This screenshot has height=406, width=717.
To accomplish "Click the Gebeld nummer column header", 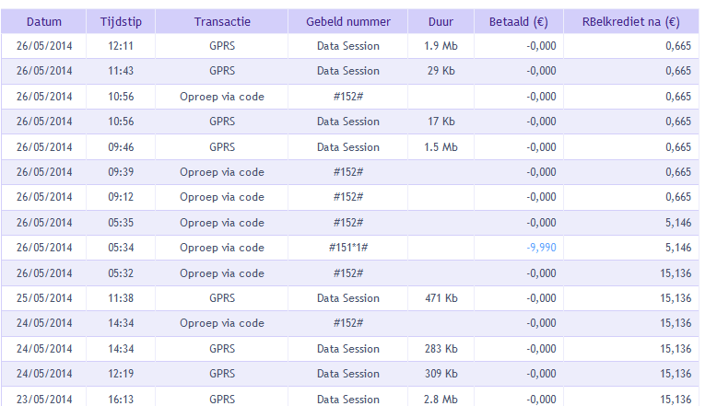I will [x=347, y=21].
